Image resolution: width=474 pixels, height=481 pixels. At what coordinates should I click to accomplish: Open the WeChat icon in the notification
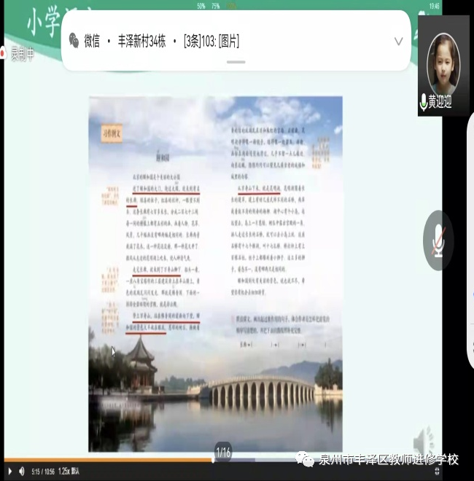coord(74,41)
